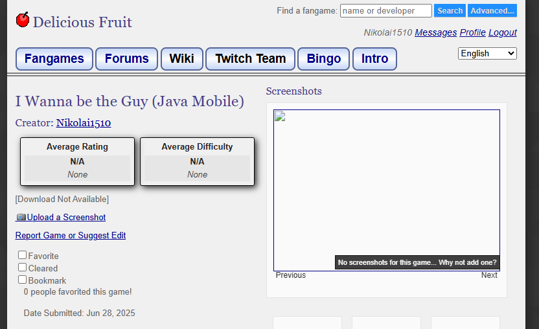This screenshot has width=539, height=329.
Task: Click '0 people favorited this game!' text
Action: 78,292
